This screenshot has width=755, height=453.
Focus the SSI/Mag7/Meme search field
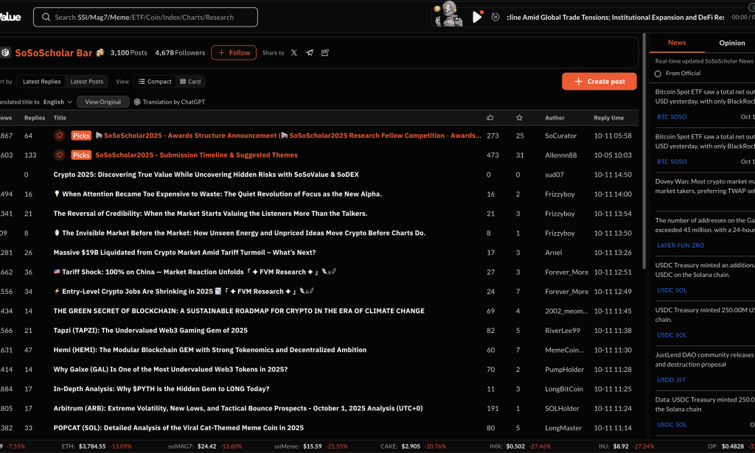point(145,18)
